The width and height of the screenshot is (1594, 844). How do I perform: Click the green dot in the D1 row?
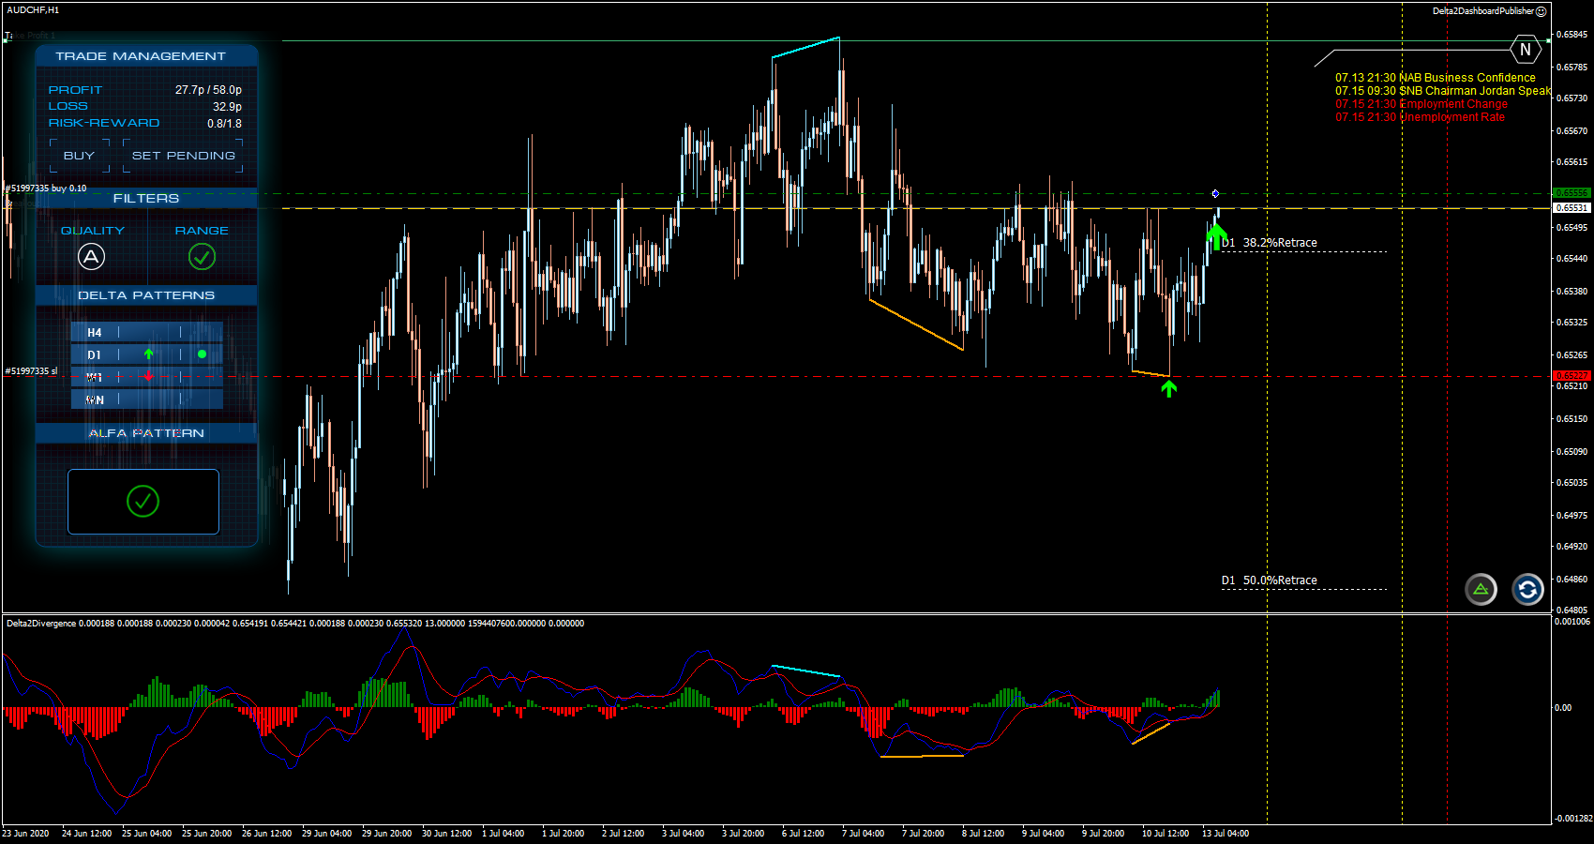202,354
